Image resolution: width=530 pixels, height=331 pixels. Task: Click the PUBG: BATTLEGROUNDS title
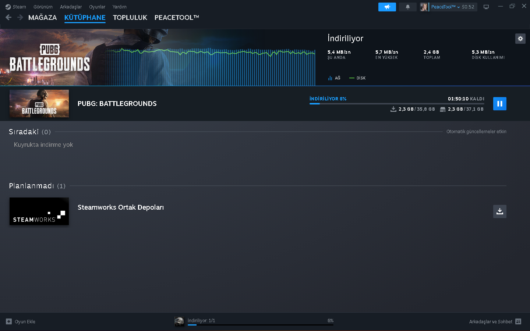click(117, 104)
